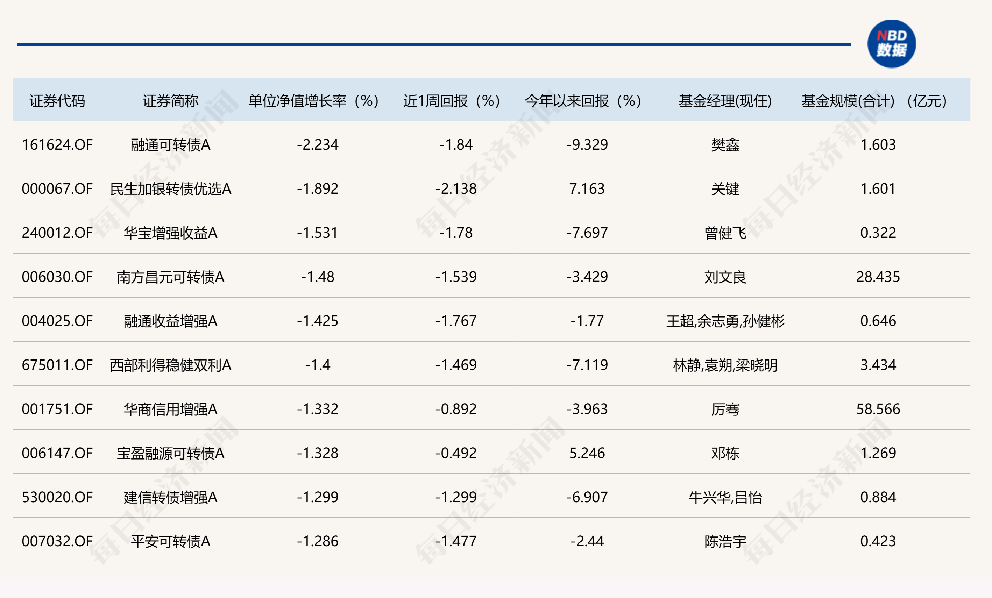Select code 530020.OF
992x598 pixels.
[x=57, y=497]
